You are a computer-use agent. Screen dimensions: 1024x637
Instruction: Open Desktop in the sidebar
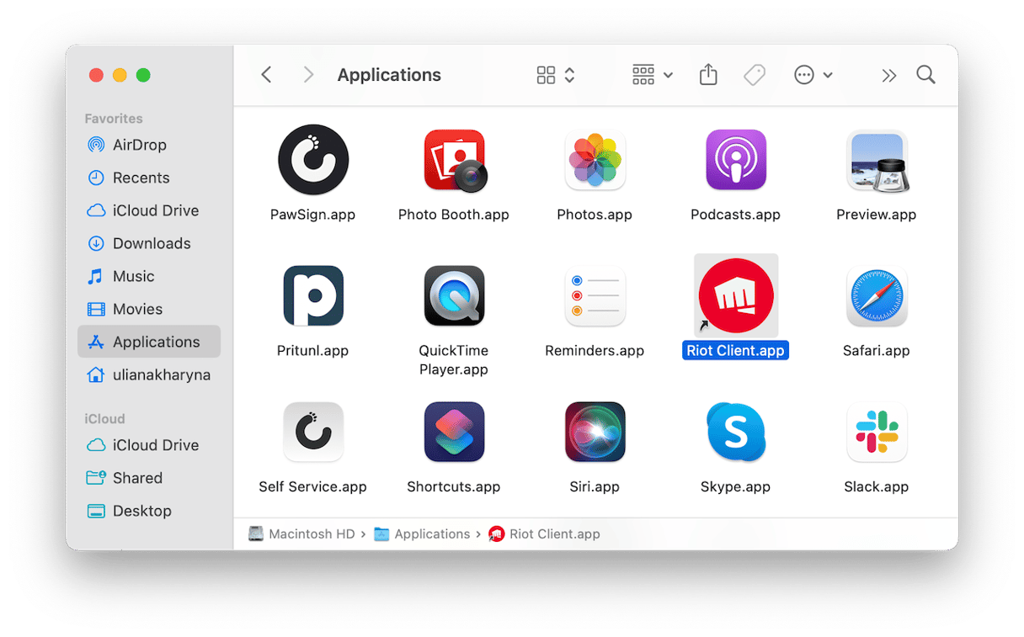pos(149,511)
